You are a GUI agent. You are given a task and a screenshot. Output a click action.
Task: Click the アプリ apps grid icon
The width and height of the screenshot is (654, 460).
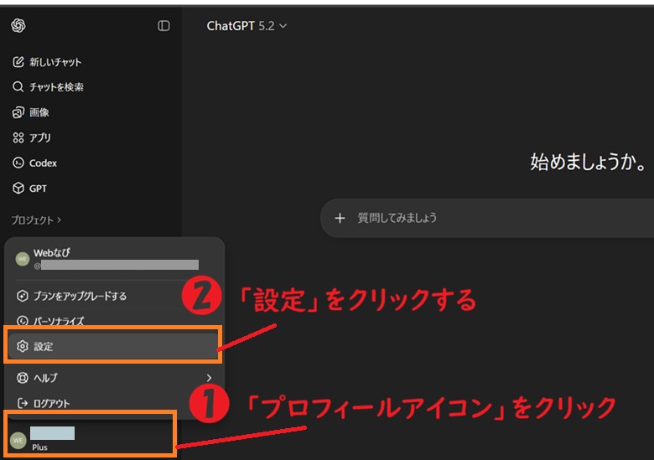coord(18,137)
